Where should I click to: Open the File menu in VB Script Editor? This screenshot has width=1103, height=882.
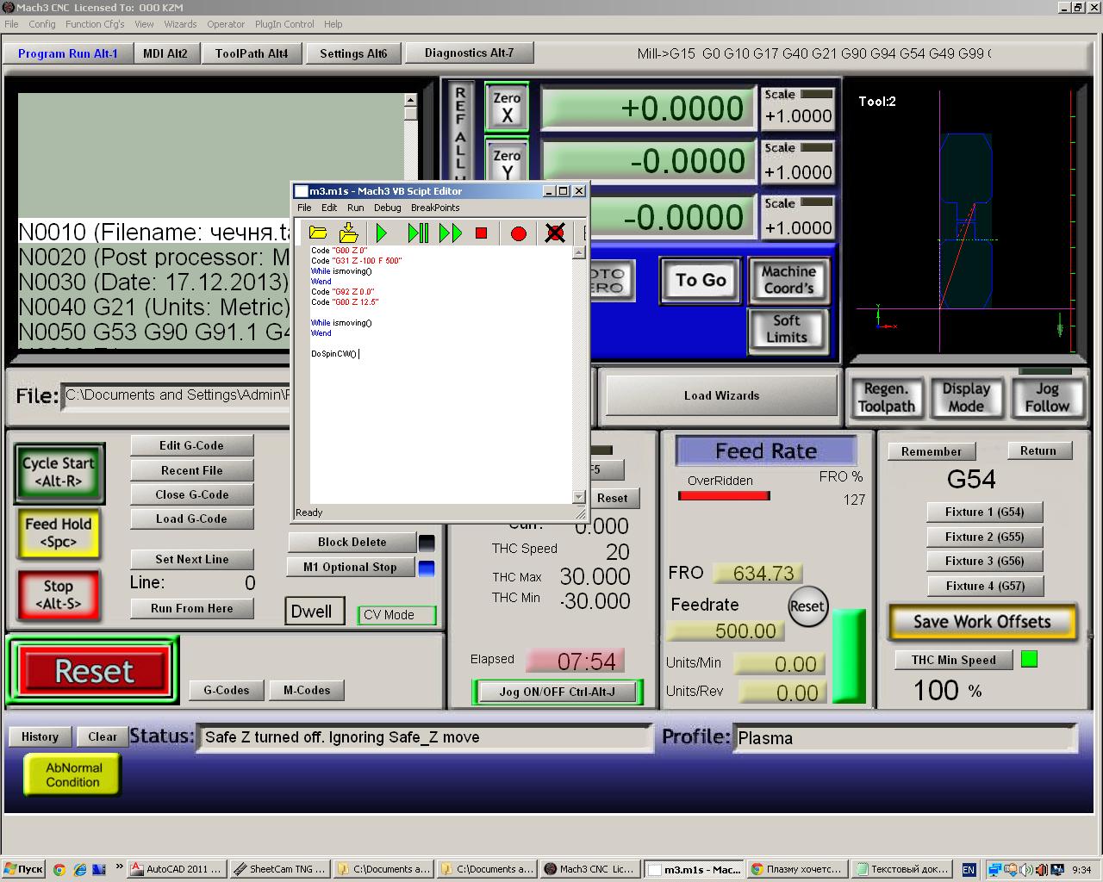304,208
